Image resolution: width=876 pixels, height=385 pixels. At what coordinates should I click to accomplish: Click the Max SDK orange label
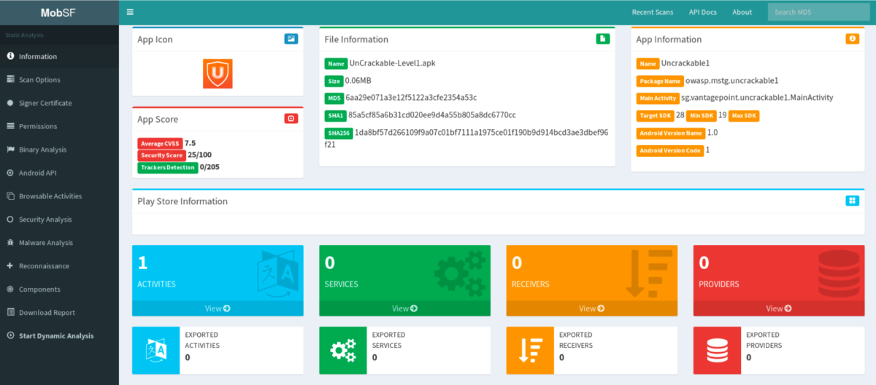[x=744, y=115]
